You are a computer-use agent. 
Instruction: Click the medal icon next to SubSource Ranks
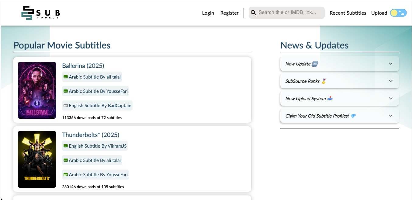pyautogui.click(x=324, y=81)
